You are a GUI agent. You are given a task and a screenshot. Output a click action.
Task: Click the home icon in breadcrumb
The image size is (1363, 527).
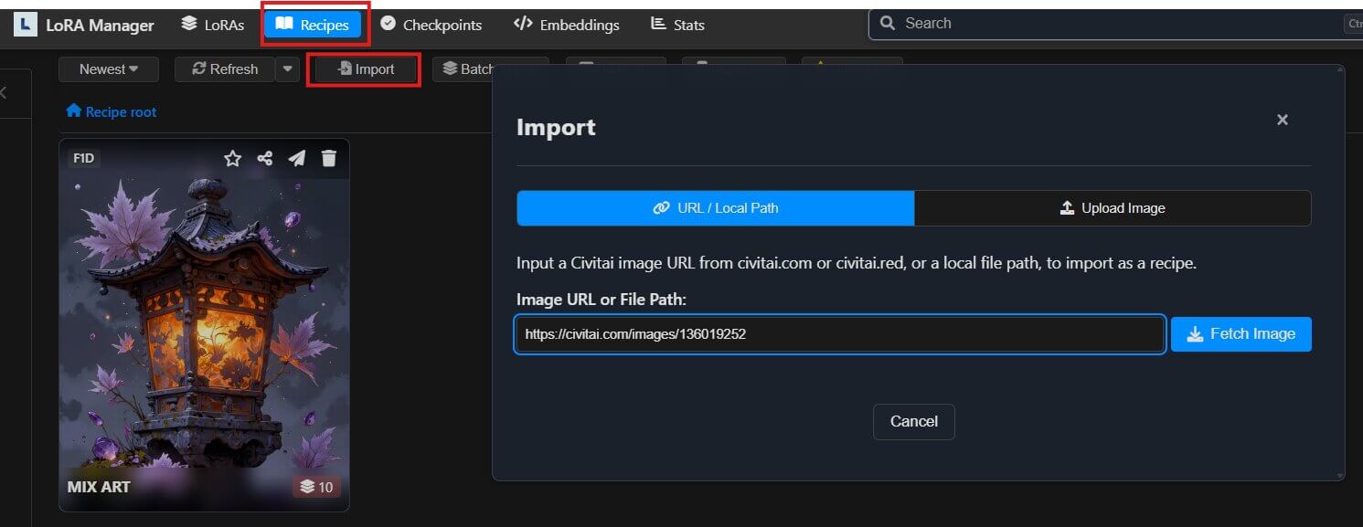click(x=74, y=111)
